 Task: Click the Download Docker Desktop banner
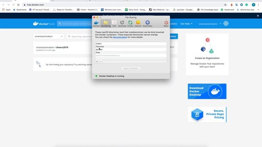(x=207, y=91)
